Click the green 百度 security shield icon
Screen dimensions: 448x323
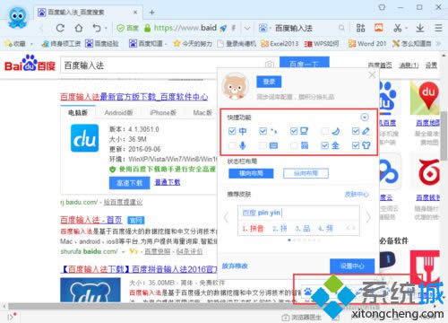tap(120, 28)
